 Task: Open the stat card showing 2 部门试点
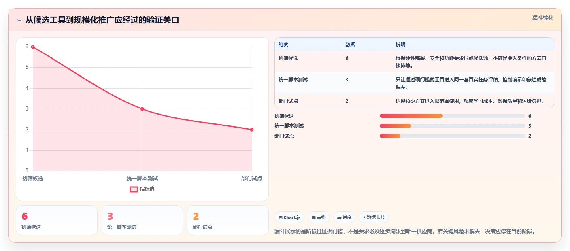(x=228, y=220)
